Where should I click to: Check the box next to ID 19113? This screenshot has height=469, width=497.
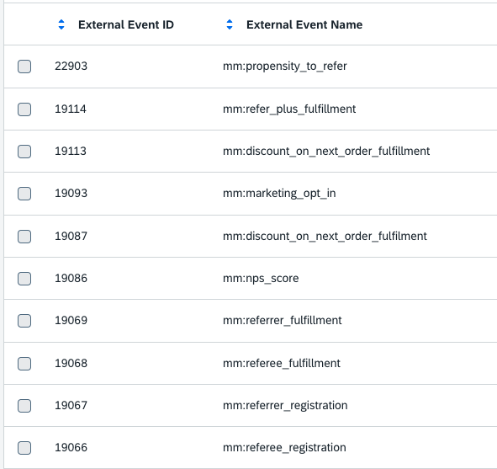[x=24, y=152]
